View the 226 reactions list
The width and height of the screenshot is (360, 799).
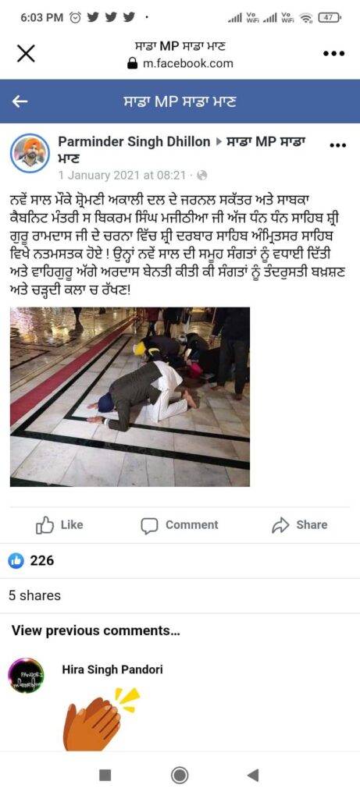tap(31, 560)
